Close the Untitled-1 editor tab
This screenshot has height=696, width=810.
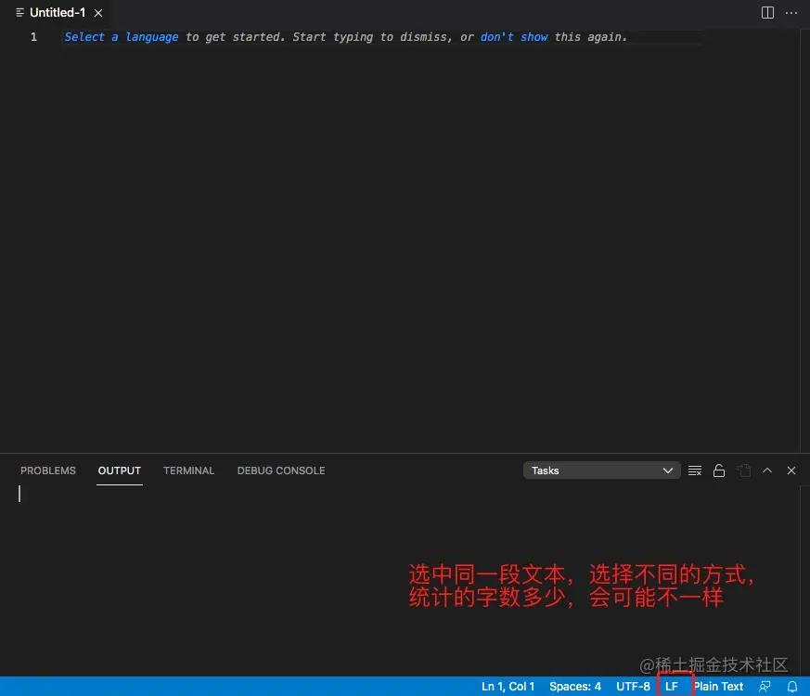(x=98, y=13)
